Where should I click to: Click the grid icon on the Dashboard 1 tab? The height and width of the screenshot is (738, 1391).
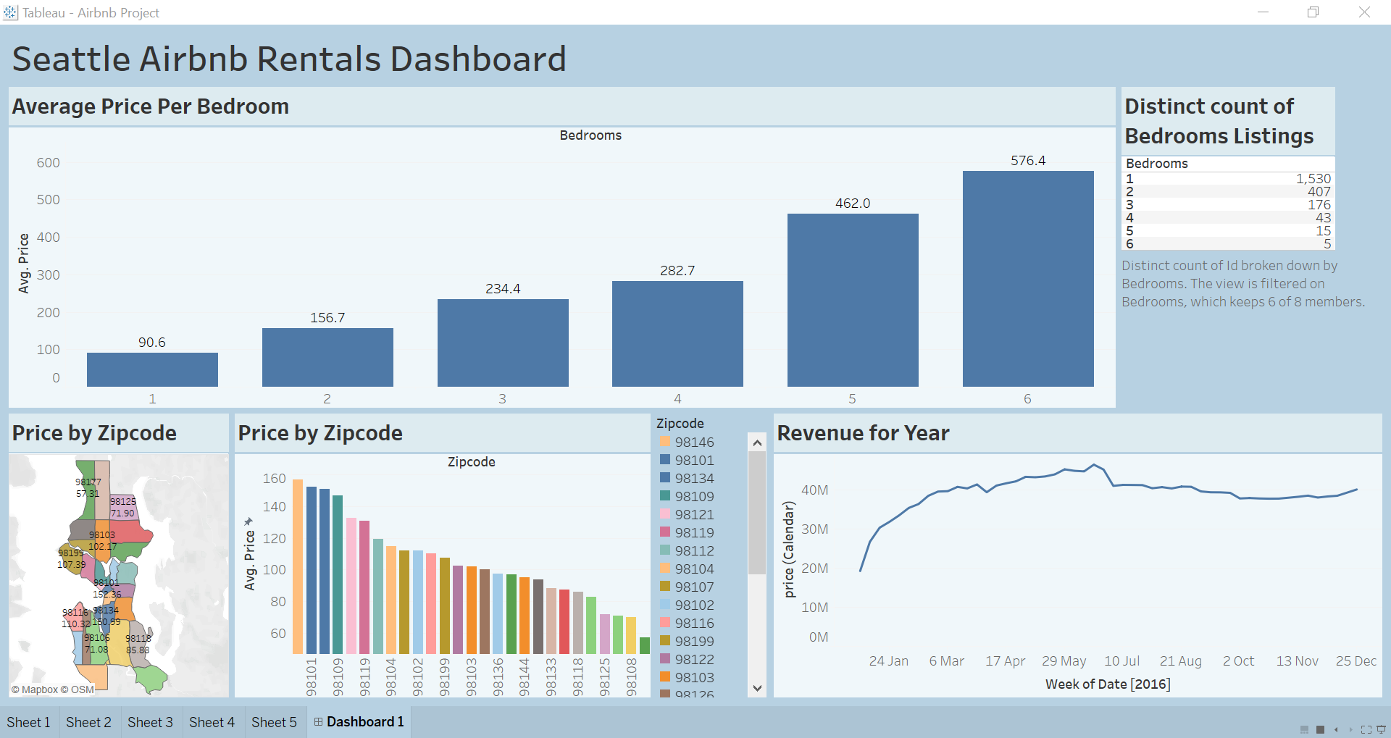click(318, 721)
